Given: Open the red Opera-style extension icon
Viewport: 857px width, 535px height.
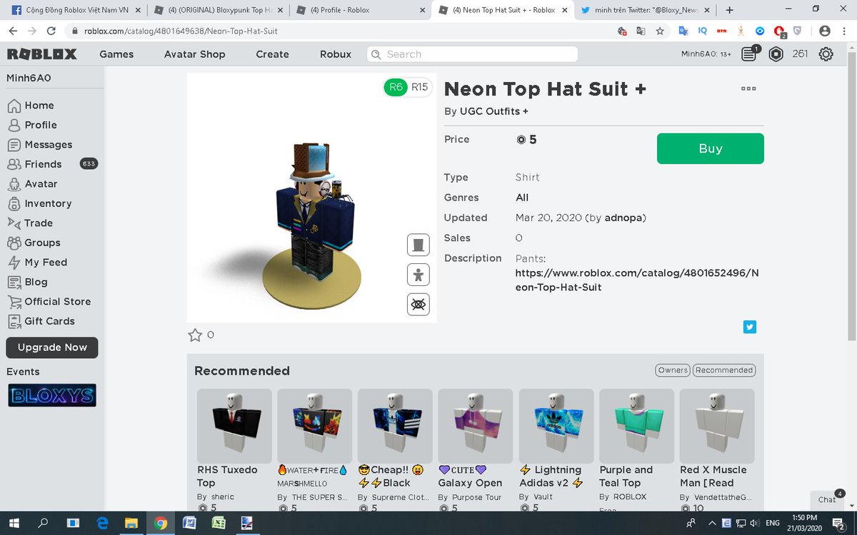Looking at the screenshot, I should (780, 31).
